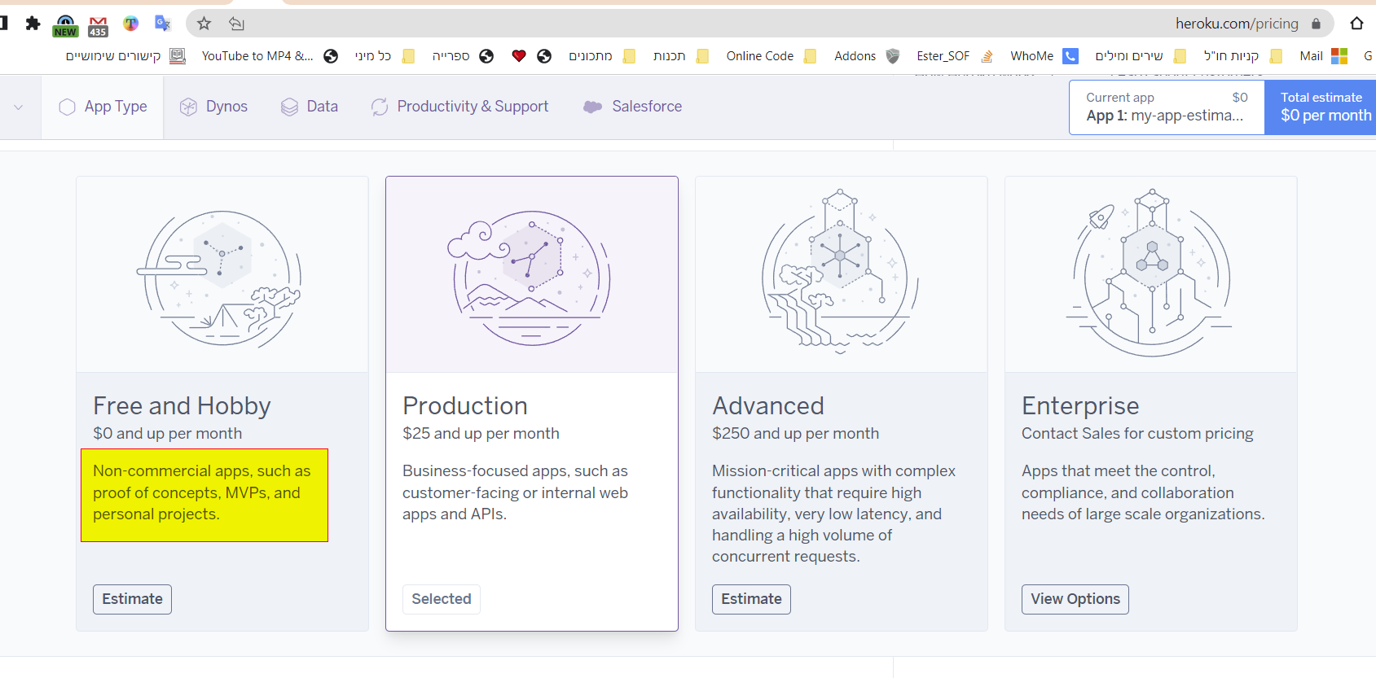
Task: Click the share page icon in address bar
Action: (236, 24)
